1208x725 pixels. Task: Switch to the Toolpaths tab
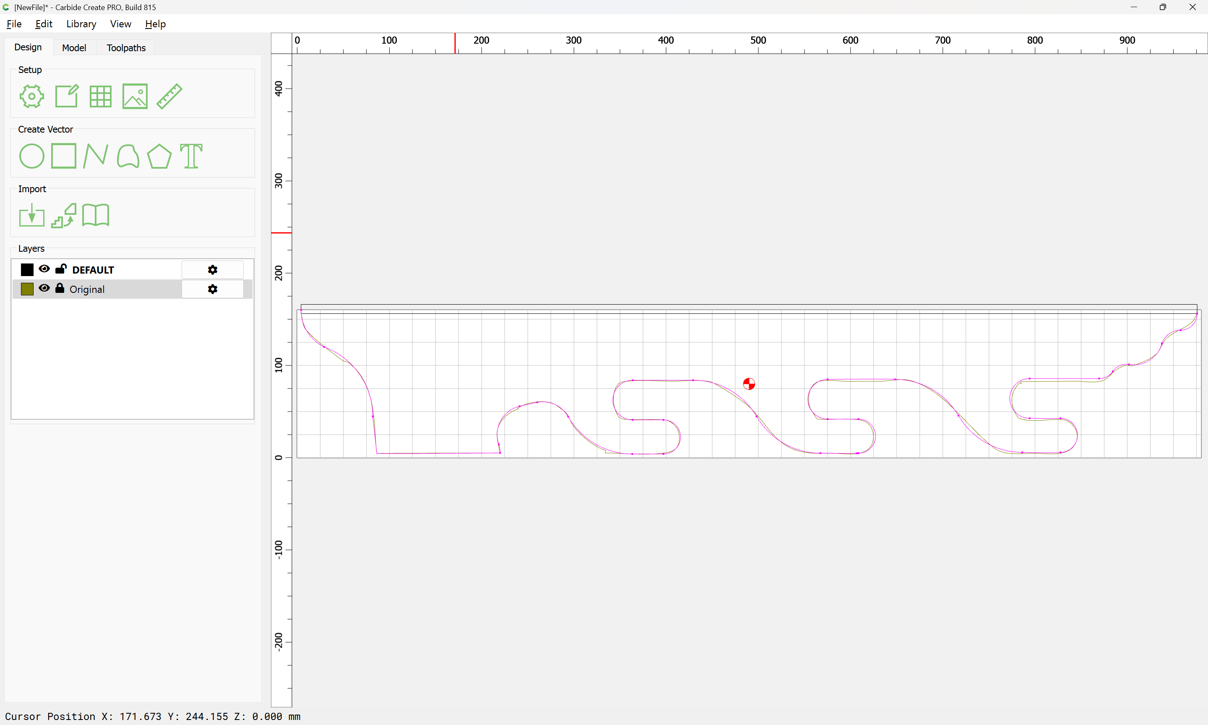pos(126,48)
